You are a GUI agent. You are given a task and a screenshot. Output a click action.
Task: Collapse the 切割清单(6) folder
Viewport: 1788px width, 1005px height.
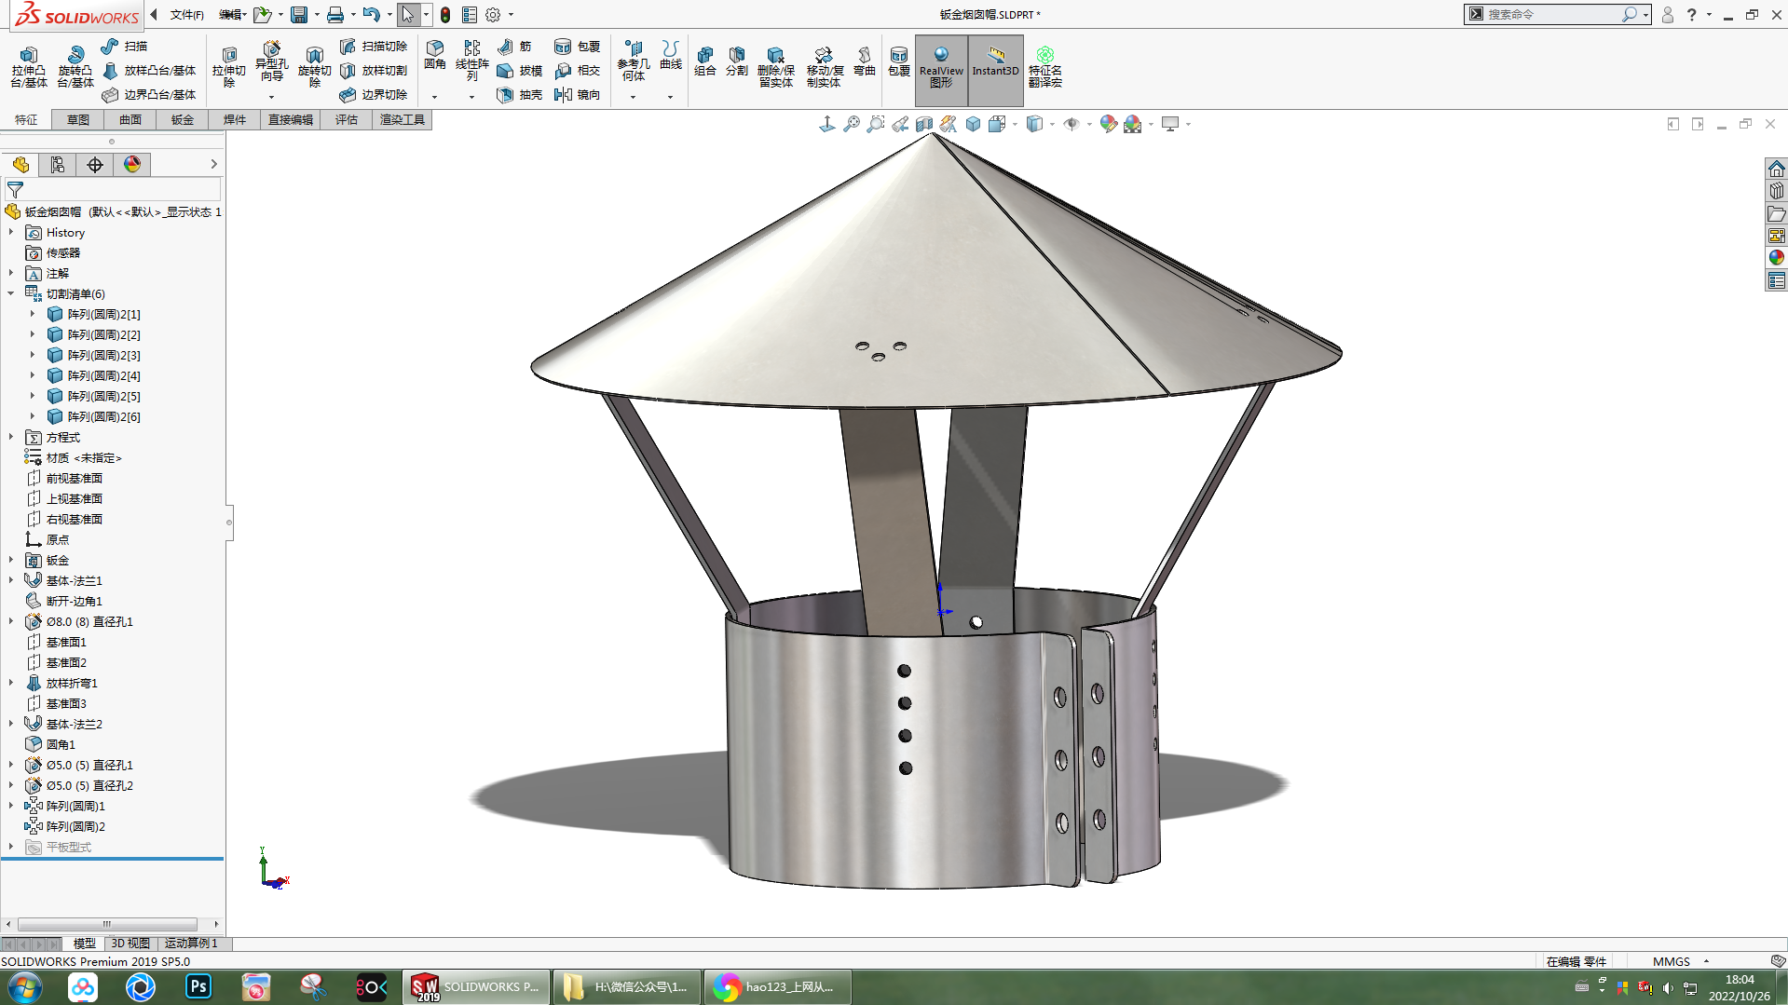pyautogui.click(x=11, y=293)
